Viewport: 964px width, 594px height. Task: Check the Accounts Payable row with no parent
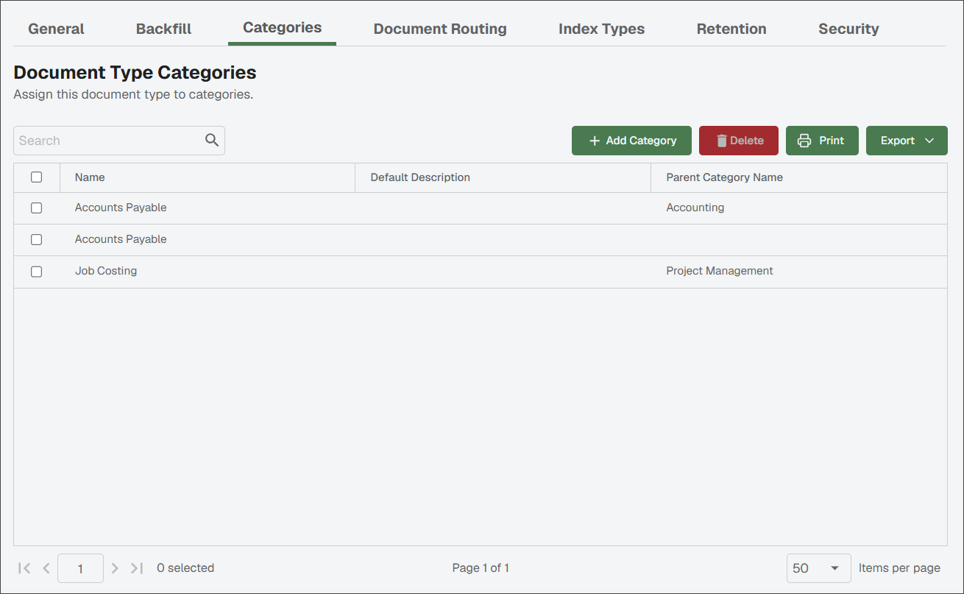click(36, 240)
